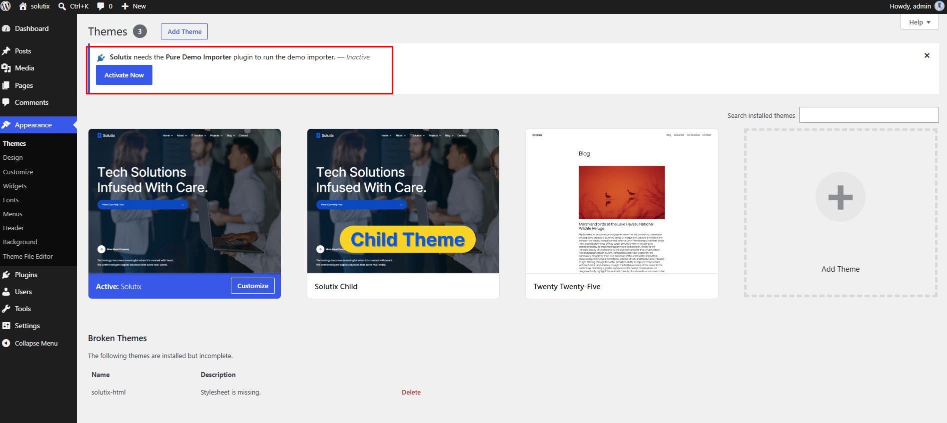
Task: Open the Theme File Editor
Action: click(28, 256)
